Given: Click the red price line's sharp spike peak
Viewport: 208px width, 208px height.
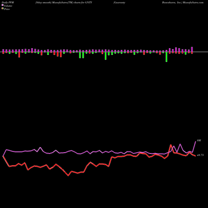Looking at the screenshot, I should coord(171,145).
